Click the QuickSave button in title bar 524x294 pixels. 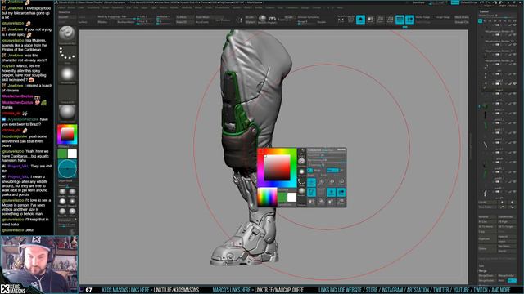(418, 2)
